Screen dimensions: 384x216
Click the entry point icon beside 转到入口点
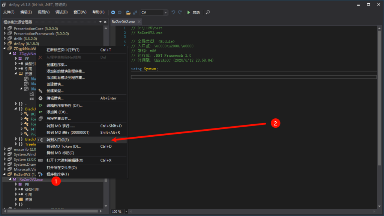pyautogui.click(x=40, y=140)
